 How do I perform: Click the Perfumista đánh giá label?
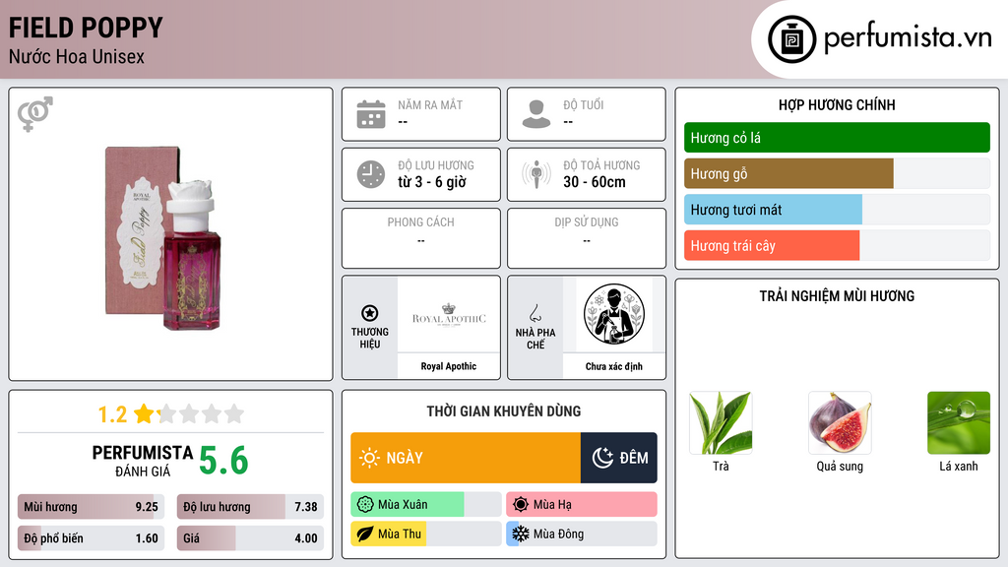pos(143,461)
